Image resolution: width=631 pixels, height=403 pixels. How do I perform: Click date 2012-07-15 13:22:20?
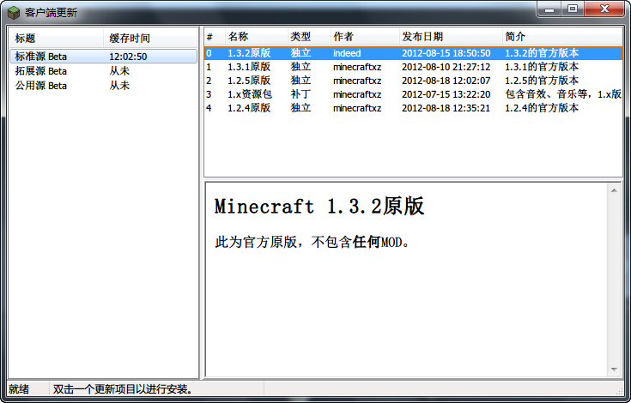[446, 94]
